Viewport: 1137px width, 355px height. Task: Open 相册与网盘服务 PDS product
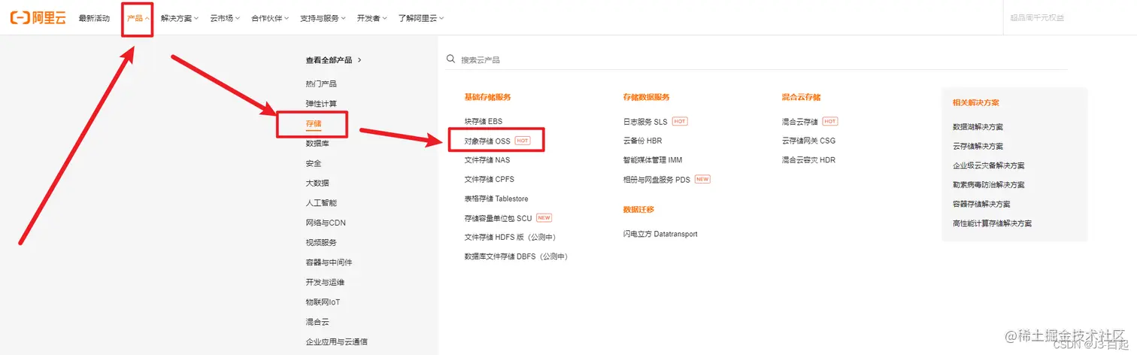point(656,179)
